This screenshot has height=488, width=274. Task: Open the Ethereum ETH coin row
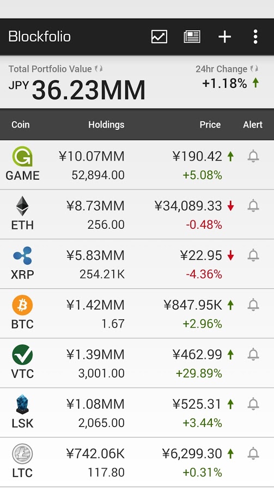137,215
